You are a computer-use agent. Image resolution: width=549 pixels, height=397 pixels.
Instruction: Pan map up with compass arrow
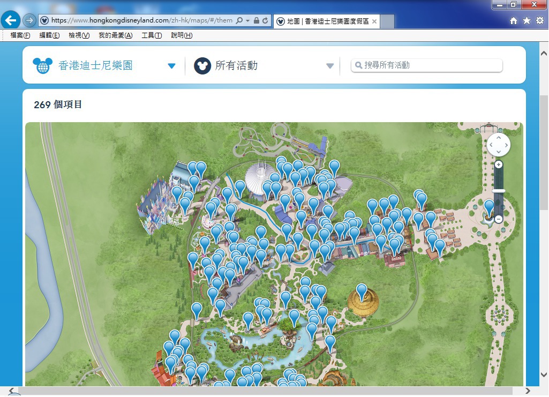[499, 138]
